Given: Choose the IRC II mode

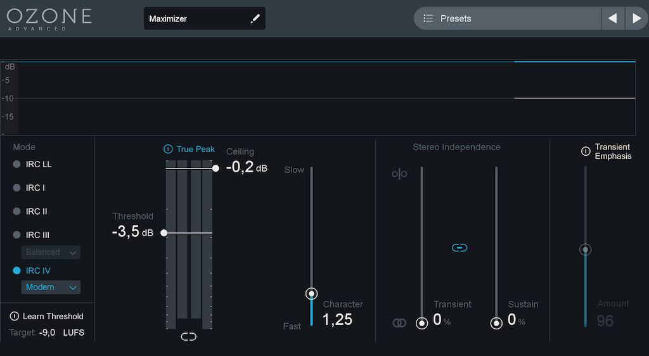Looking at the screenshot, I should [x=16, y=211].
